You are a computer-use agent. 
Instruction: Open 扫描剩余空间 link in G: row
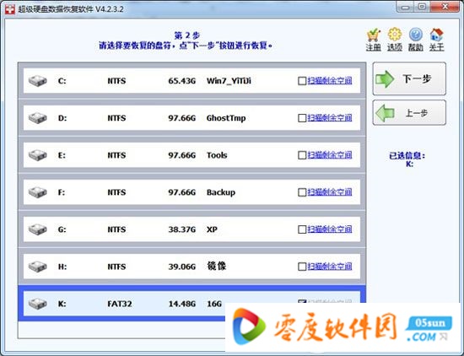pos(330,229)
